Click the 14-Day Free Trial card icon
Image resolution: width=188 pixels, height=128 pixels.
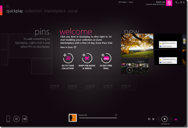pyautogui.click(x=106, y=58)
